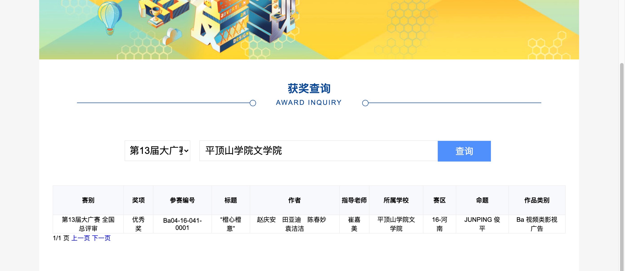The image size is (625, 271).
Task: Click the Ba 视频类影视广告 category cell
Action: click(x=537, y=224)
